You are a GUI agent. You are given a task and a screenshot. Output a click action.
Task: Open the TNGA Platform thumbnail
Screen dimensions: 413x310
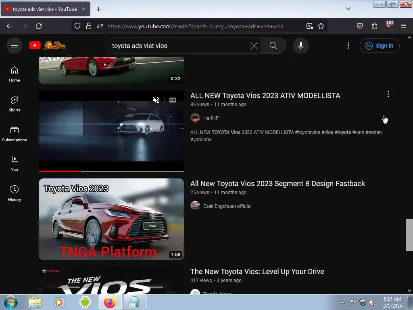[x=111, y=219]
